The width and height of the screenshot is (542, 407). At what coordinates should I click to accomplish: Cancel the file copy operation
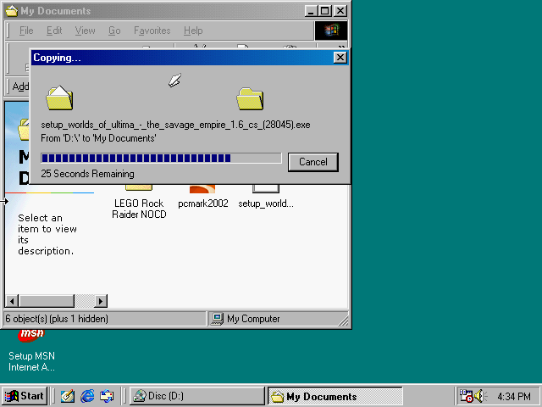click(x=312, y=162)
